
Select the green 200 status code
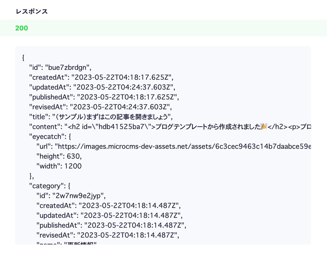[22, 28]
